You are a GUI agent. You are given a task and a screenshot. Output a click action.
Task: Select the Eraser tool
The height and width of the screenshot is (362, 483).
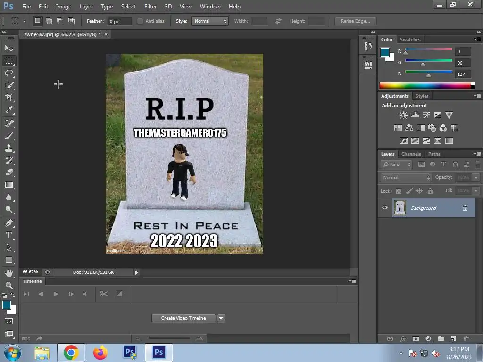[x=9, y=173]
